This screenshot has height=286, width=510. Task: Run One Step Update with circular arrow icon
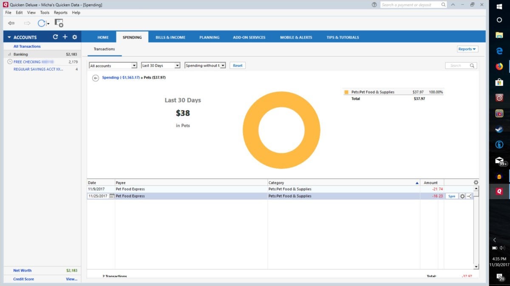click(x=41, y=23)
